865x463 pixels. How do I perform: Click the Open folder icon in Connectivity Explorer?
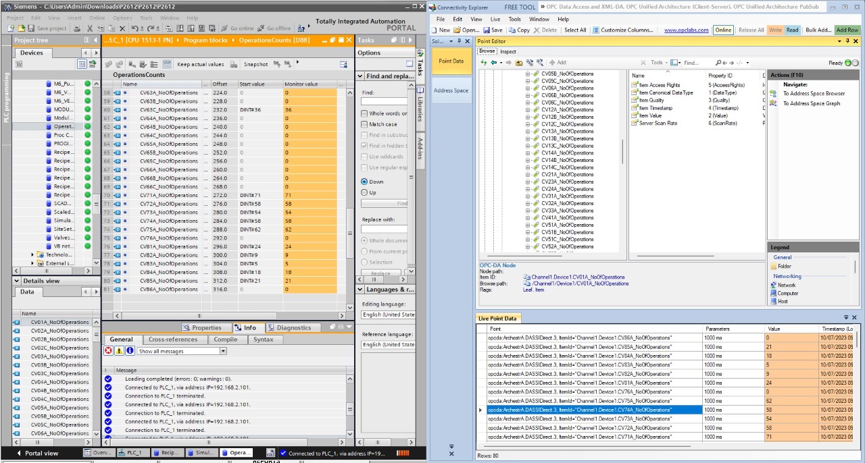tap(458, 30)
